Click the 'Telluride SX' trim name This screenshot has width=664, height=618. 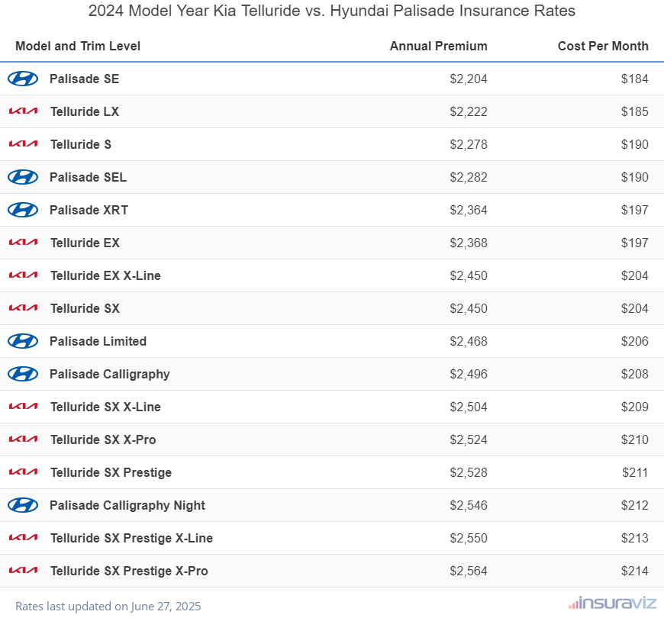pos(85,308)
